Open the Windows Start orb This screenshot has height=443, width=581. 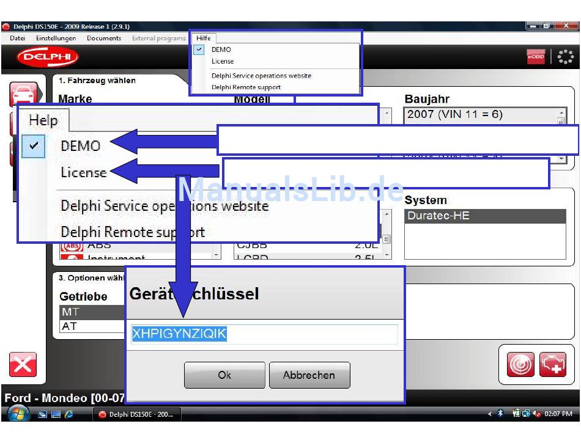18,414
